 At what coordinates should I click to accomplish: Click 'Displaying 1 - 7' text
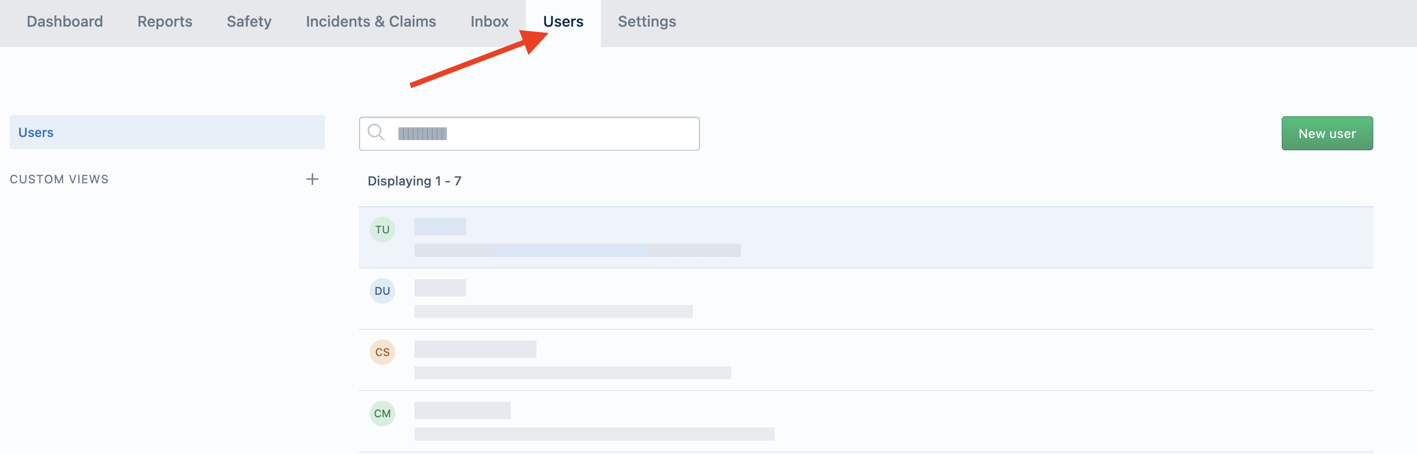pyautogui.click(x=414, y=181)
